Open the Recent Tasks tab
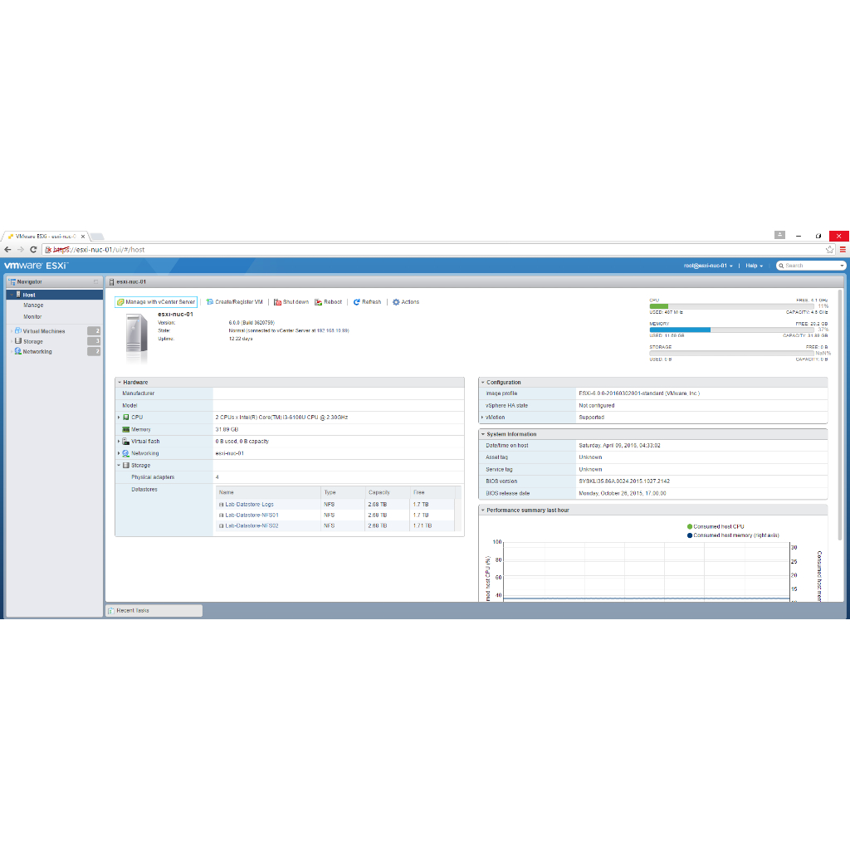The width and height of the screenshot is (850, 850). (x=154, y=610)
